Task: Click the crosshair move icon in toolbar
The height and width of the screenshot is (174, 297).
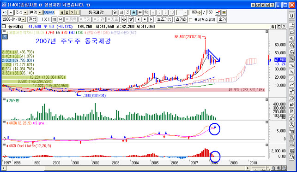Action: [124, 19]
